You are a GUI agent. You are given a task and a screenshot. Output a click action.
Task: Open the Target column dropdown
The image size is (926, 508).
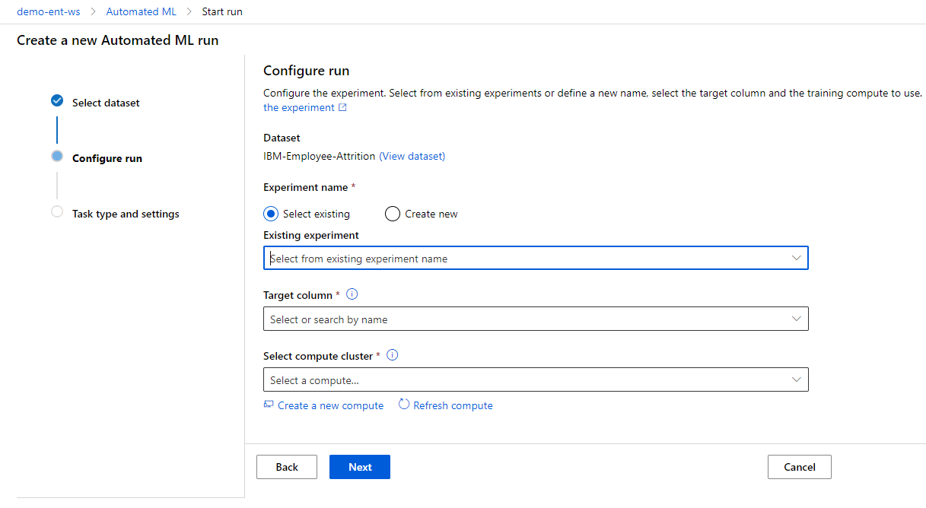(535, 319)
